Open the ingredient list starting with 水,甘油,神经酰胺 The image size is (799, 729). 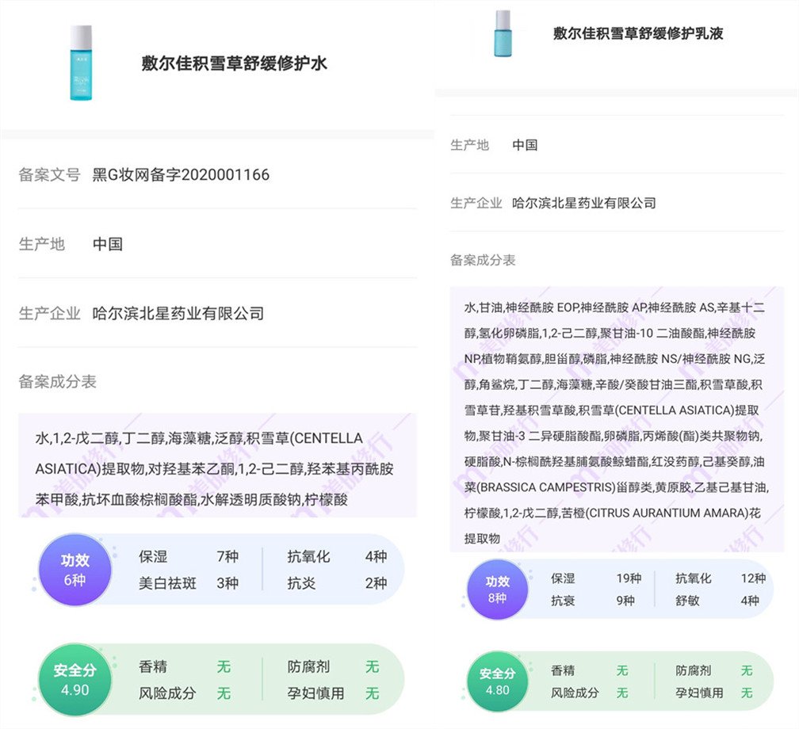pyautogui.click(x=617, y=419)
